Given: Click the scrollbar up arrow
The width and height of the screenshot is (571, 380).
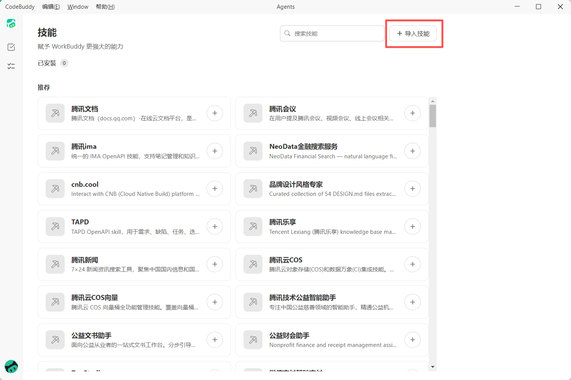Looking at the screenshot, I should [433, 101].
